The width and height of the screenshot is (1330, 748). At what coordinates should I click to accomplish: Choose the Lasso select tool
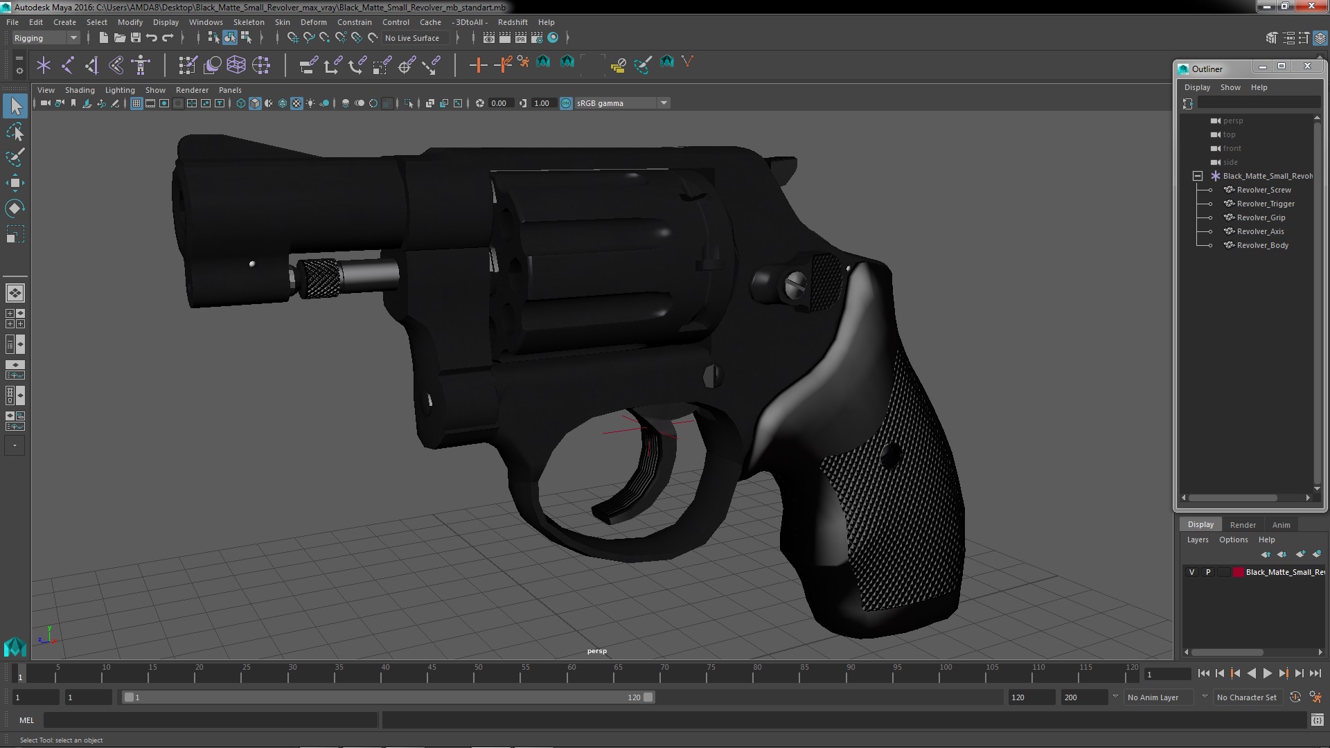pyautogui.click(x=15, y=132)
